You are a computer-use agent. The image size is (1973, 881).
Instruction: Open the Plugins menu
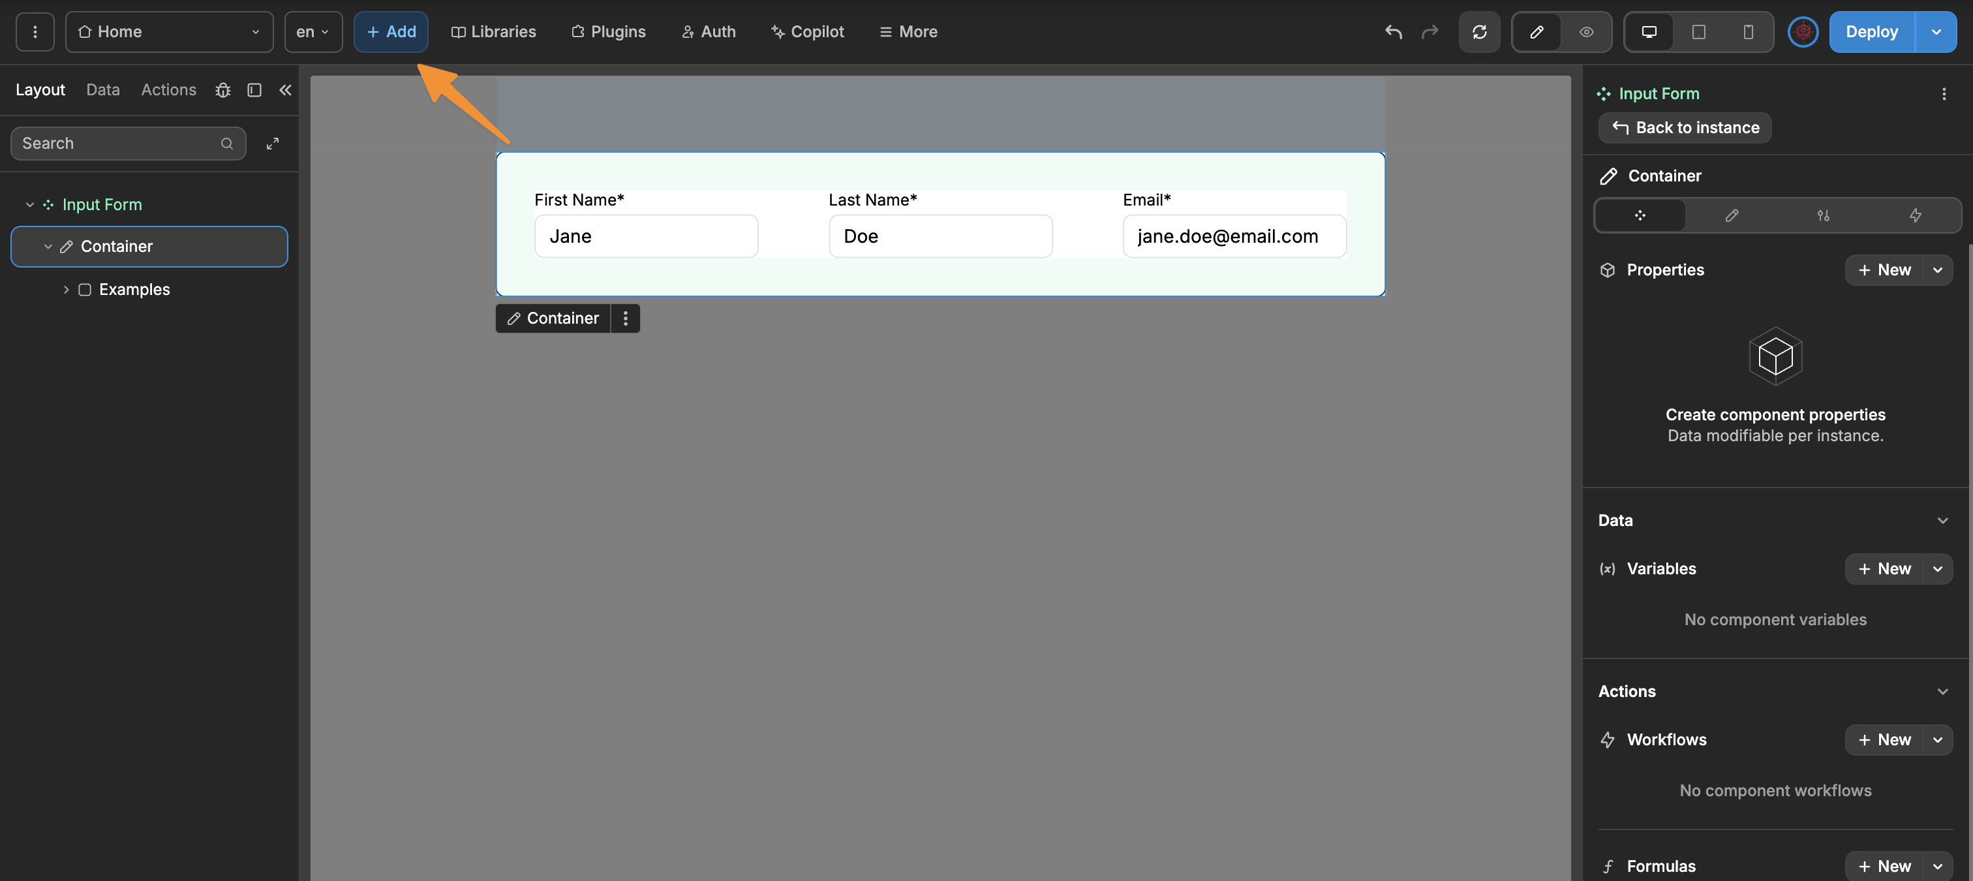(x=608, y=31)
